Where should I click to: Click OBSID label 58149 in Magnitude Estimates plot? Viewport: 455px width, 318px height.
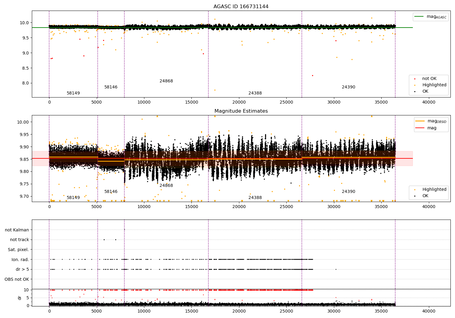73,198
